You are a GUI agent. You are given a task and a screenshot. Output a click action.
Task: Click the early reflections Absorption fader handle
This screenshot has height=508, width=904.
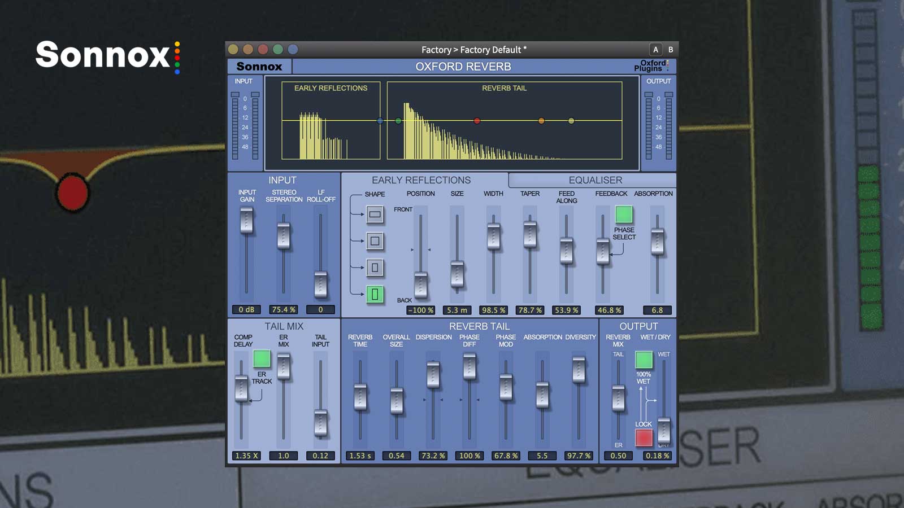pyautogui.click(x=657, y=241)
